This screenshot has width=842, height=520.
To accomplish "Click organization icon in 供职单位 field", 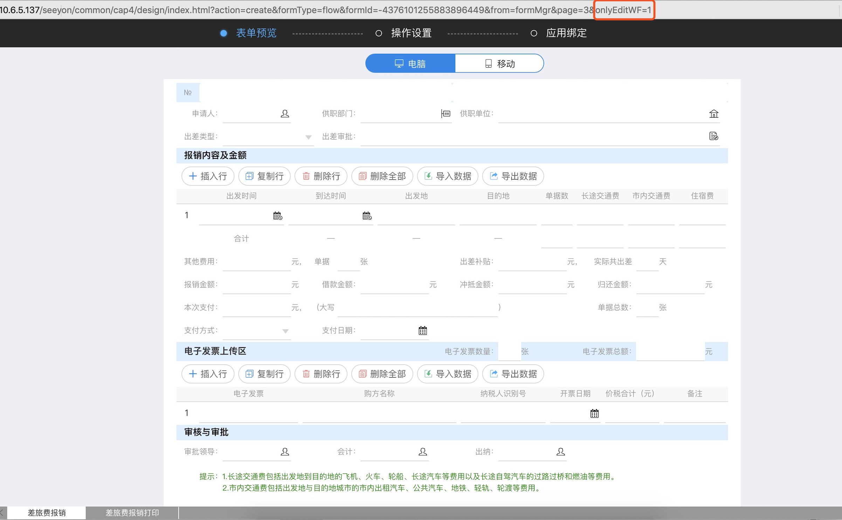I will pyautogui.click(x=713, y=114).
